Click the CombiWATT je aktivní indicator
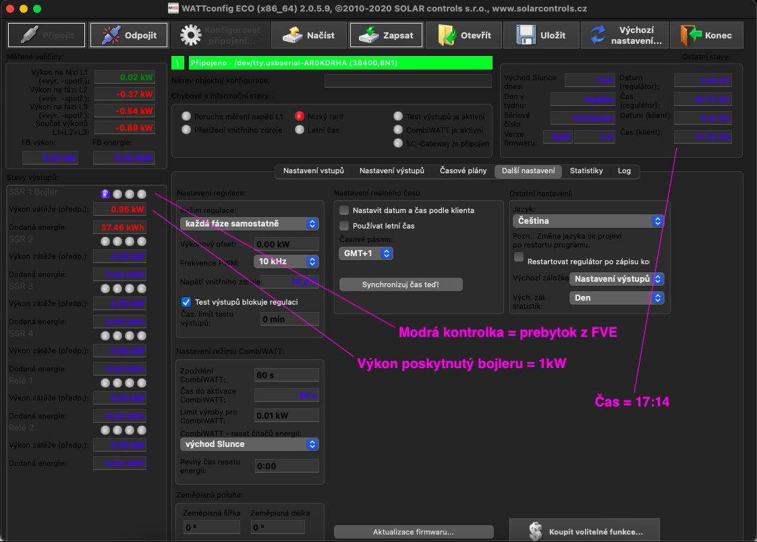 click(x=398, y=129)
